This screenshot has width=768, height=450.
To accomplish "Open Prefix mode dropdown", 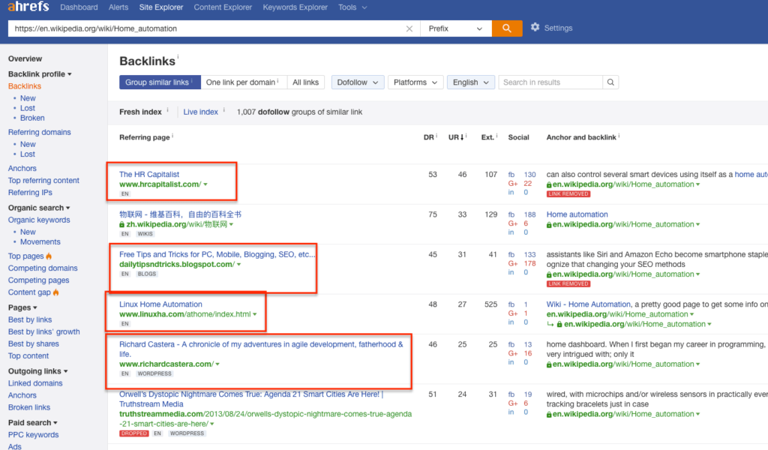I will pos(455,28).
